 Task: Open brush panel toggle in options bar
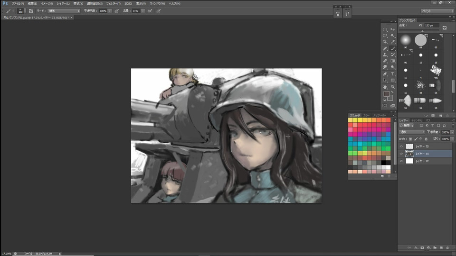point(31,11)
